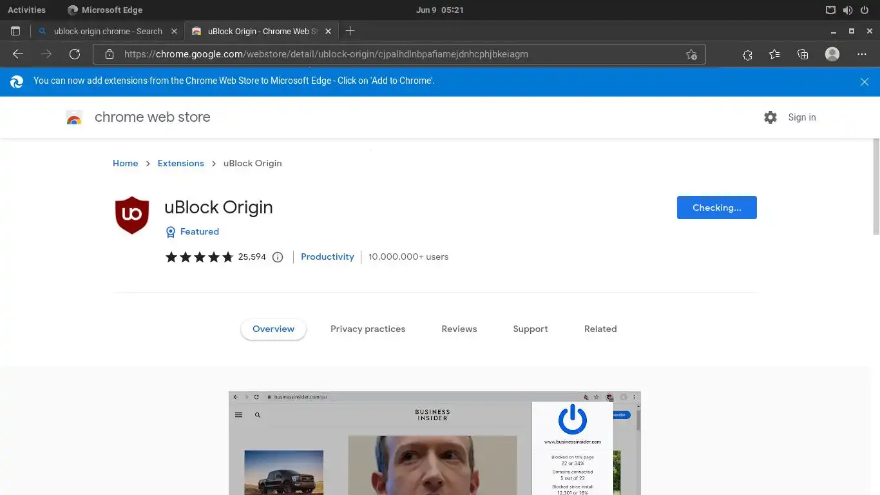This screenshot has width=880, height=495.
Task: Open the Collections icon
Action: (x=803, y=54)
